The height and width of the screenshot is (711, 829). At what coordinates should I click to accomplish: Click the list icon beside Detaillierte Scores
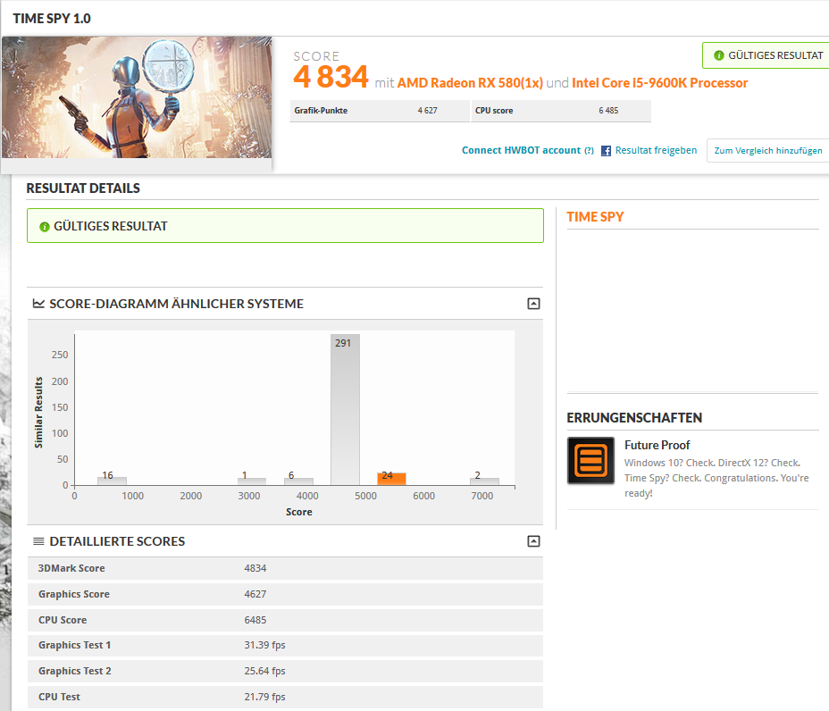[x=38, y=541]
